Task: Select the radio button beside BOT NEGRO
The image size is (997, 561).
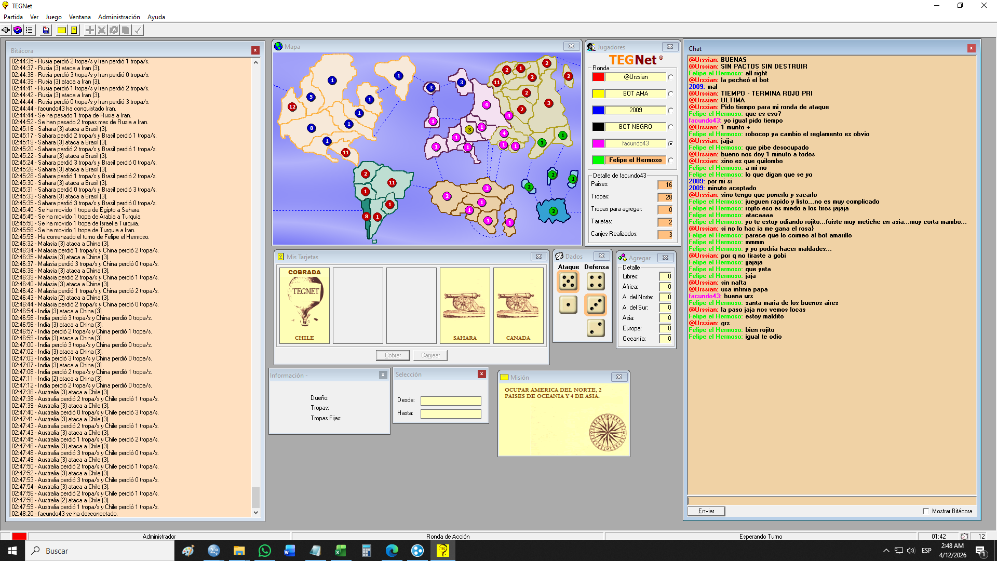Action: (670, 127)
